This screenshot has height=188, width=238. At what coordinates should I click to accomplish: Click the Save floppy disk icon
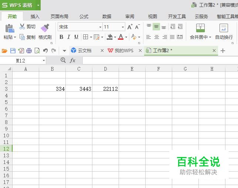[x=13, y=51]
